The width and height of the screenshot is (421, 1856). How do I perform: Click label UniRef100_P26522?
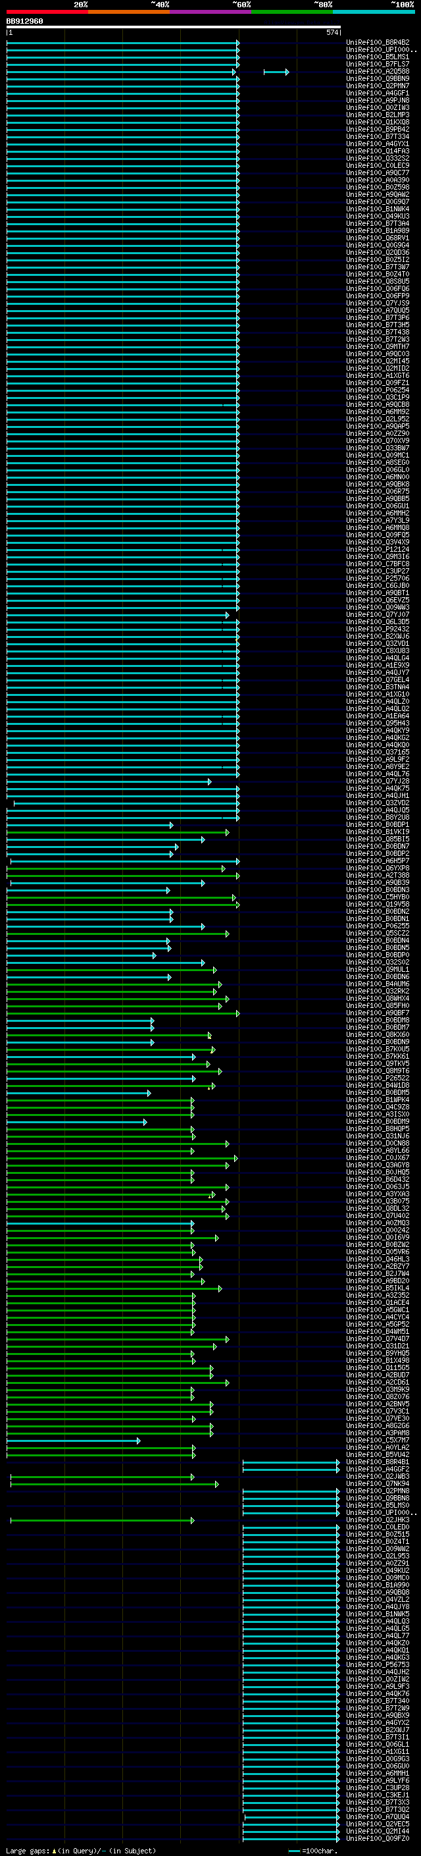pyautogui.click(x=378, y=1078)
